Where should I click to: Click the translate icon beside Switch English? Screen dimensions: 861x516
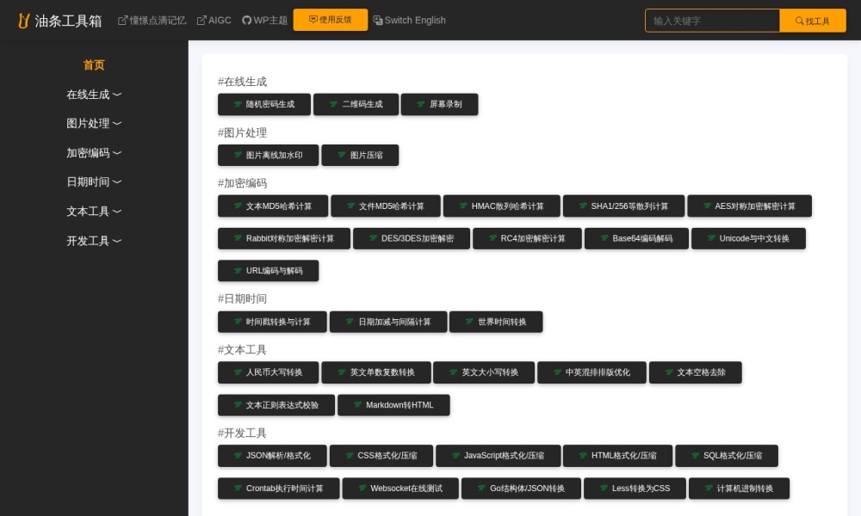tap(377, 20)
